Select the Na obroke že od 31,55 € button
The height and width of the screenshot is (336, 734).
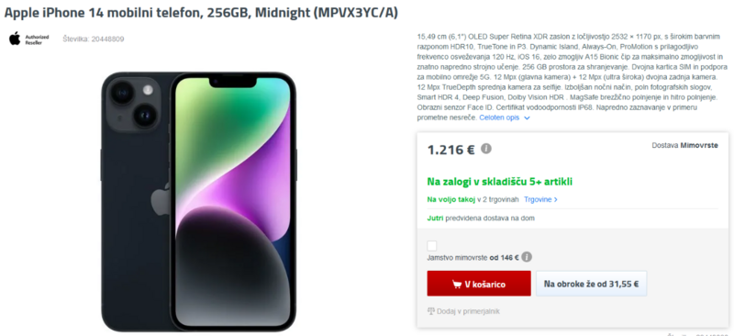(591, 284)
